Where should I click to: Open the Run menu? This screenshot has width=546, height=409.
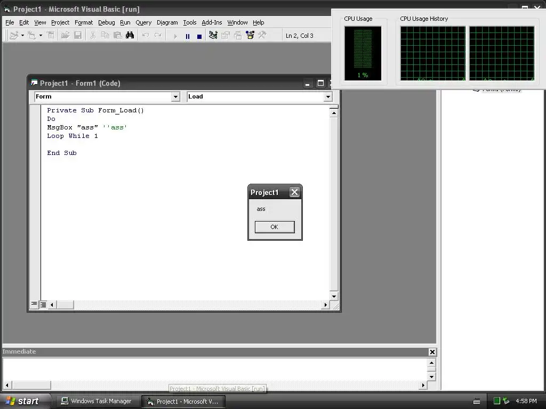pos(125,22)
